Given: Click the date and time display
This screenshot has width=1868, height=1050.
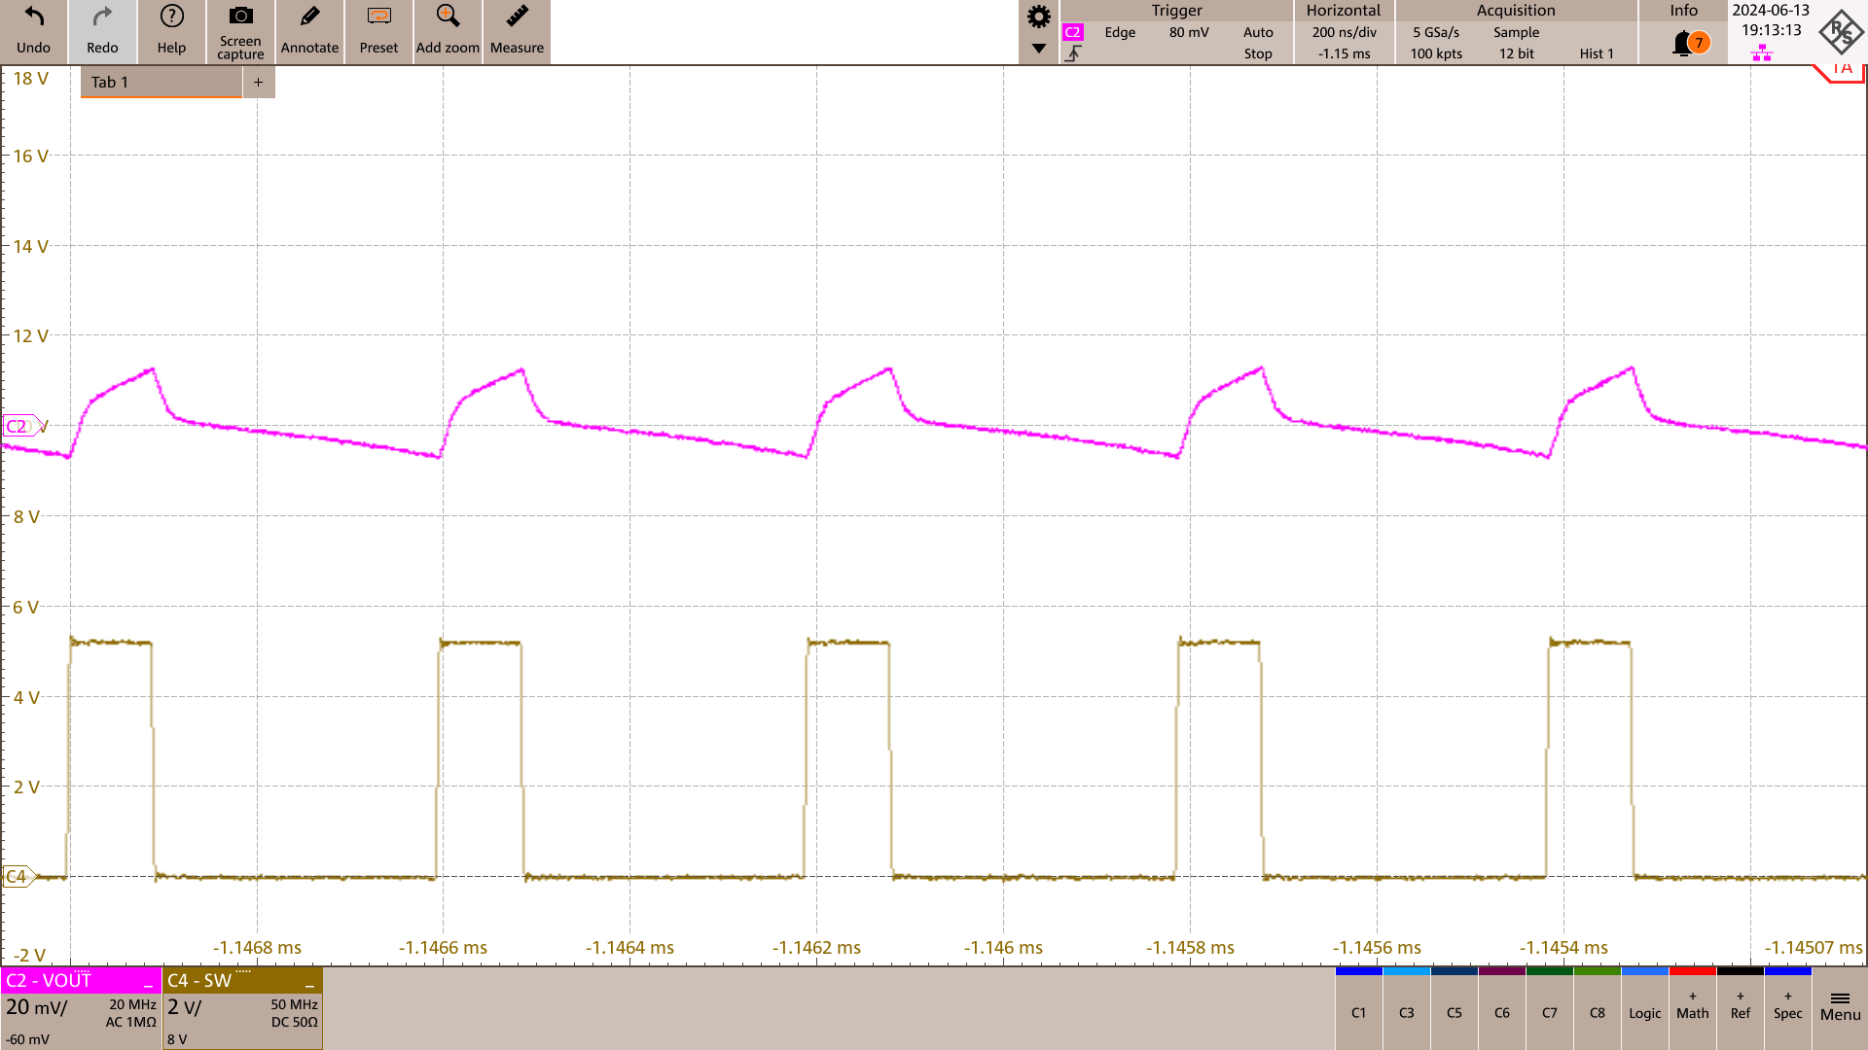Looking at the screenshot, I should tap(1771, 20).
